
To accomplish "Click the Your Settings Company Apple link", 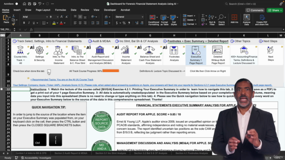I will coord(142,85).
